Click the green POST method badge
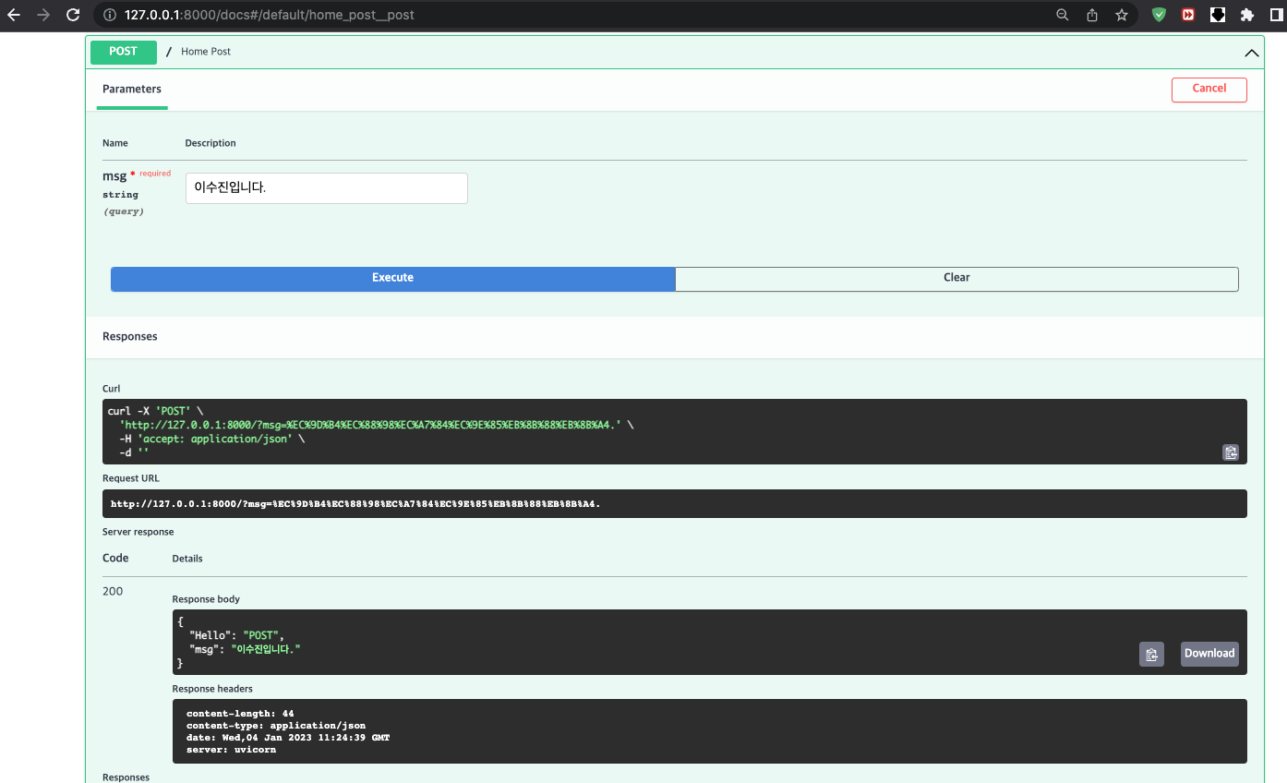This screenshot has width=1287, height=783. (124, 52)
